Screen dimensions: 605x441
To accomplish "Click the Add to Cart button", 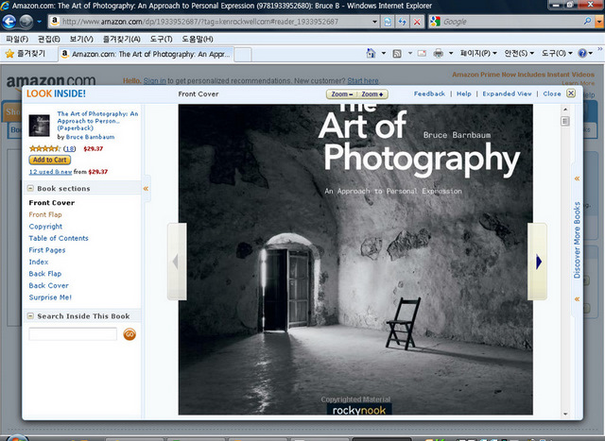I will [x=50, y=160].
